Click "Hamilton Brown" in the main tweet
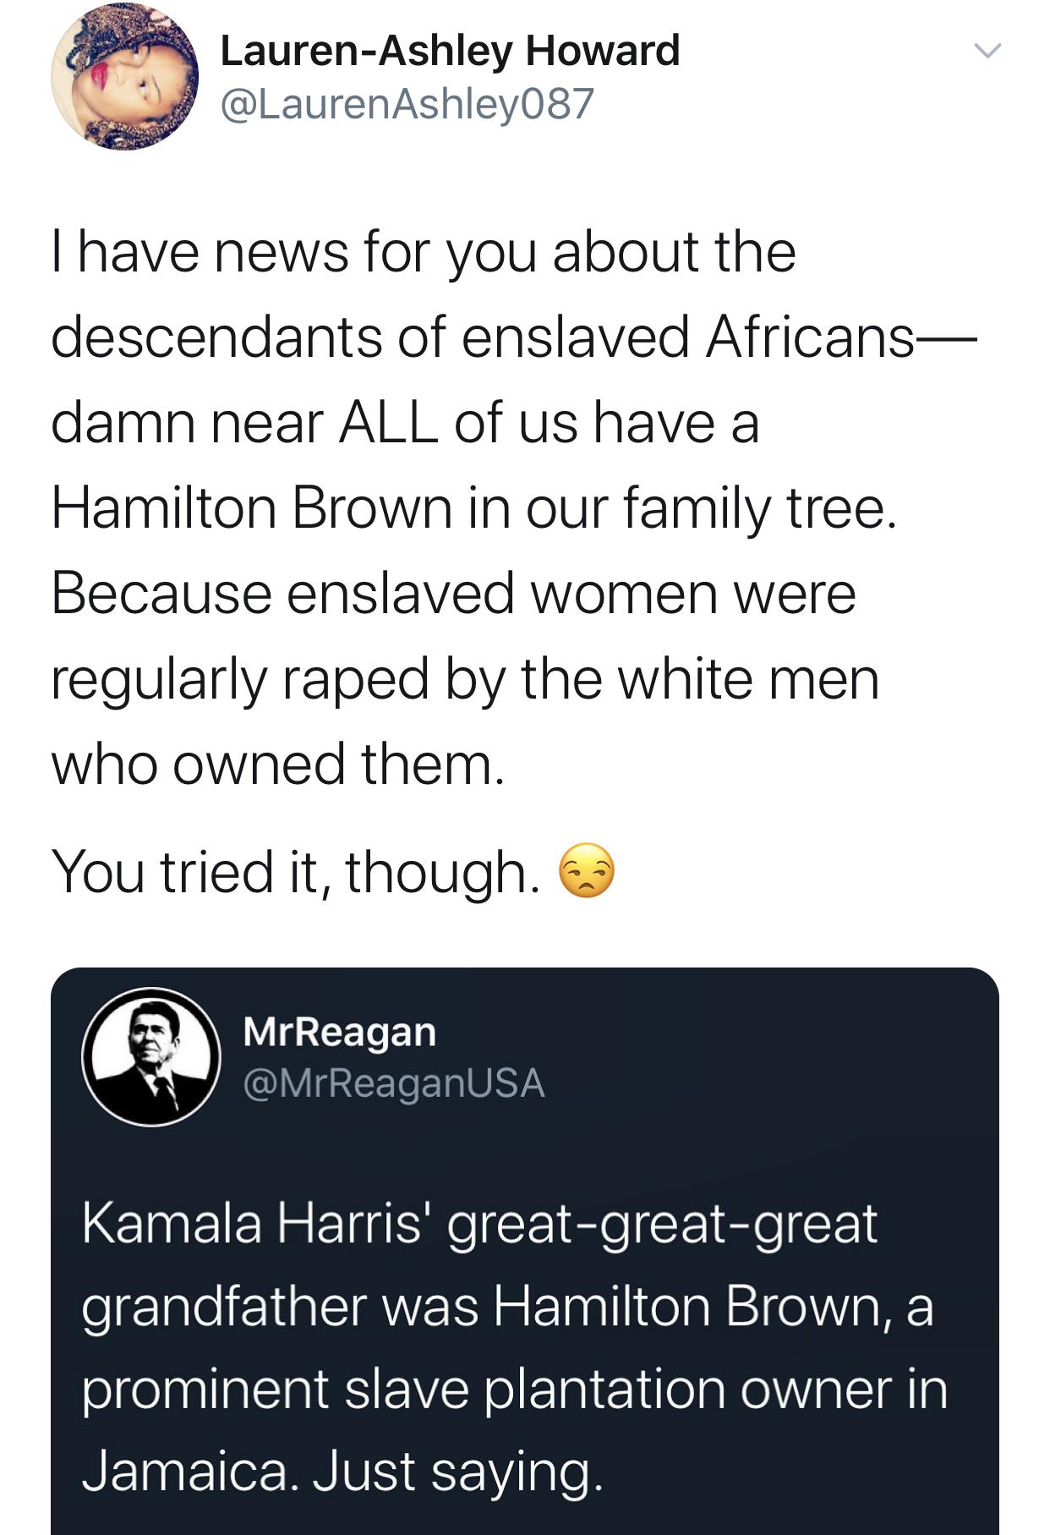 pos(252,508)
